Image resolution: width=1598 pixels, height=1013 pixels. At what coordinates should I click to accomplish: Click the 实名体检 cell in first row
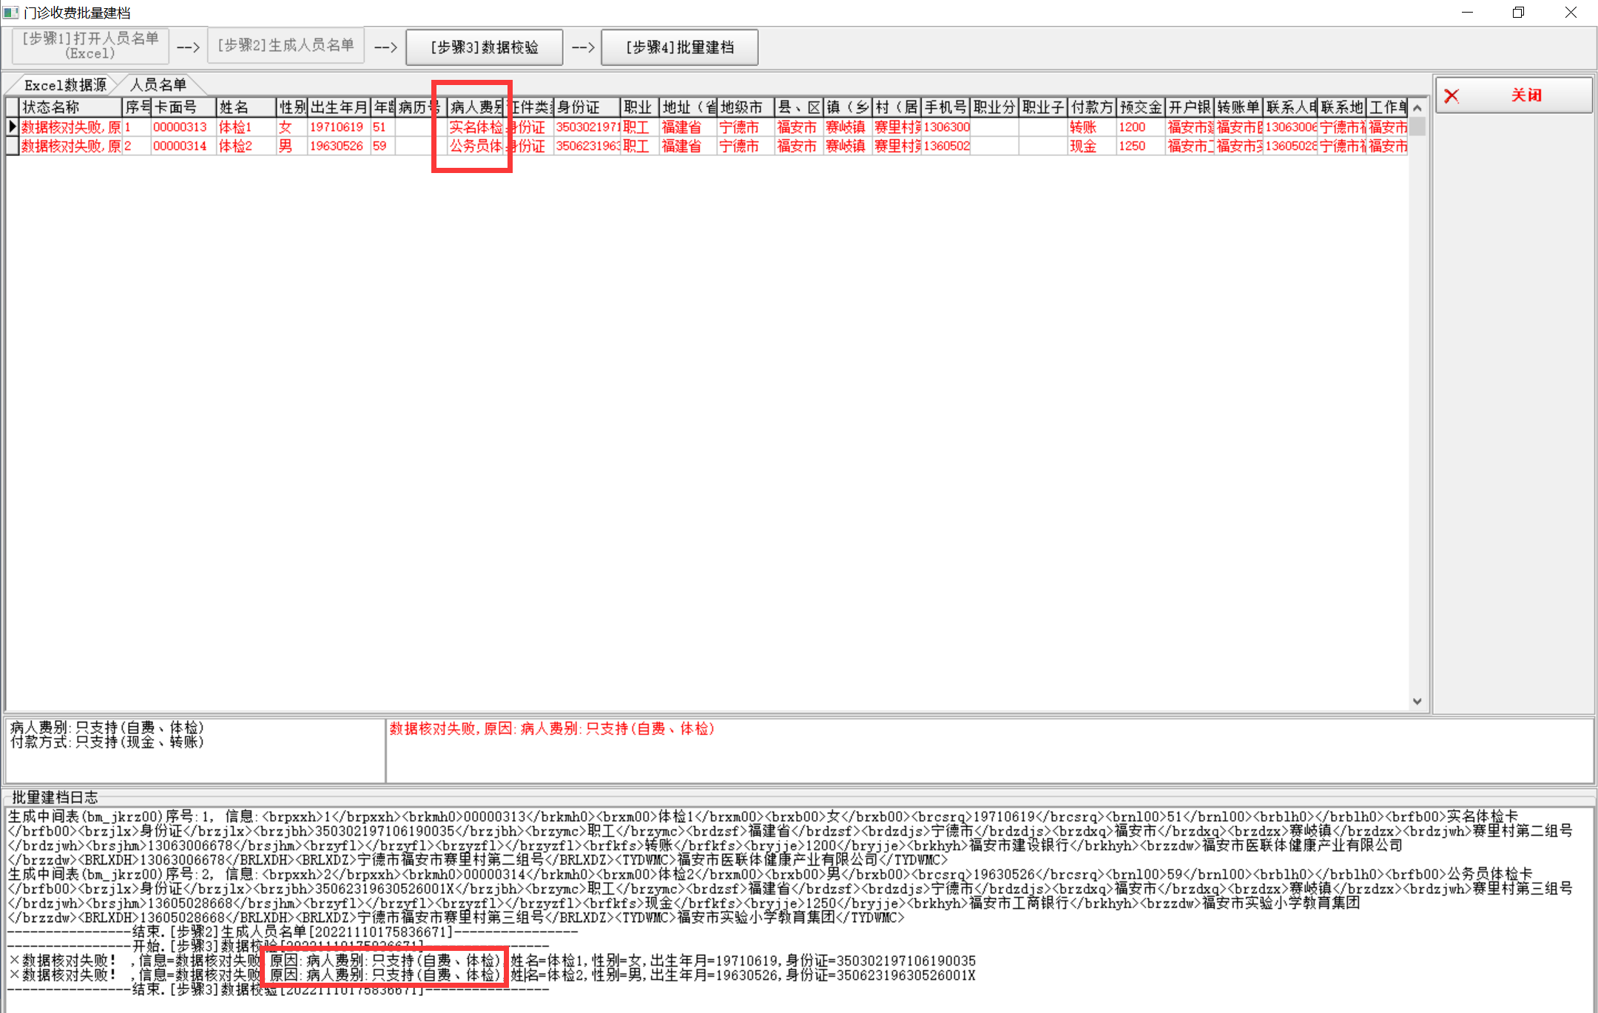point(476,126)
